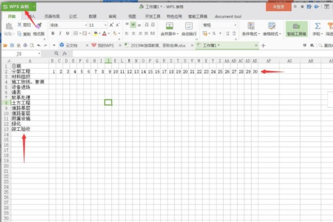Toggle middle vertical alignment

(133, 25)
